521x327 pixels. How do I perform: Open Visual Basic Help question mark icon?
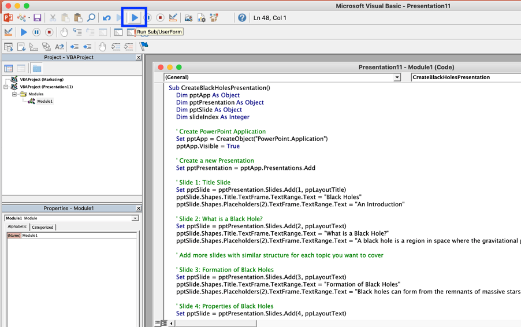pyautogui.click(x=242, y=17)
